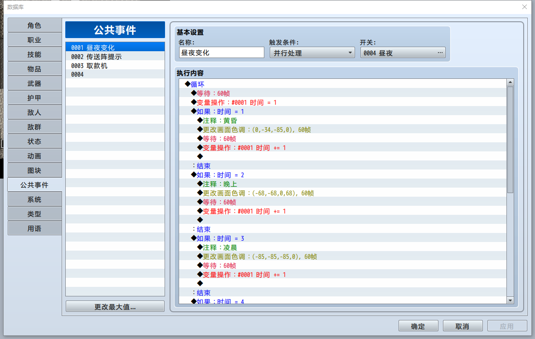Select the 注释：晚上 line
The image size is (535, 339).
[x=343, y=184]
